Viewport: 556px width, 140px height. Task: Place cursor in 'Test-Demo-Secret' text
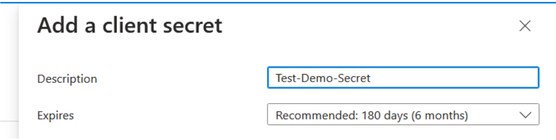point(323,78)
